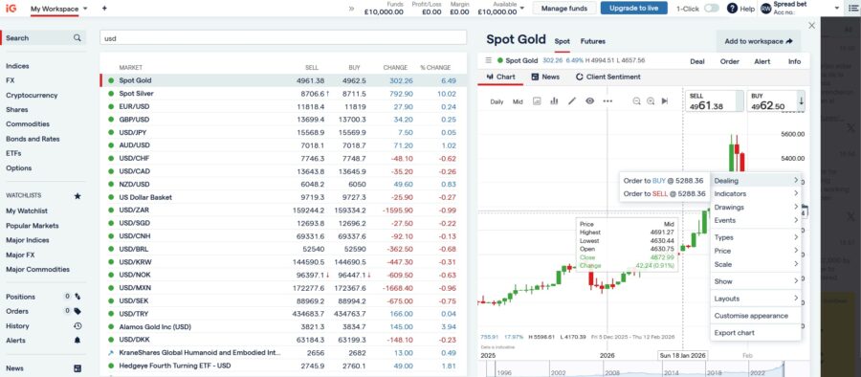This screenshot has height=377, width=861.
Task: Open the Available funds dropdown arrow
Action: (x=521, y=9)
